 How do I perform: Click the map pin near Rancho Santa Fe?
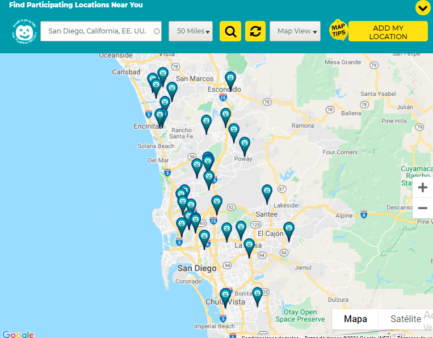[207, 122]
